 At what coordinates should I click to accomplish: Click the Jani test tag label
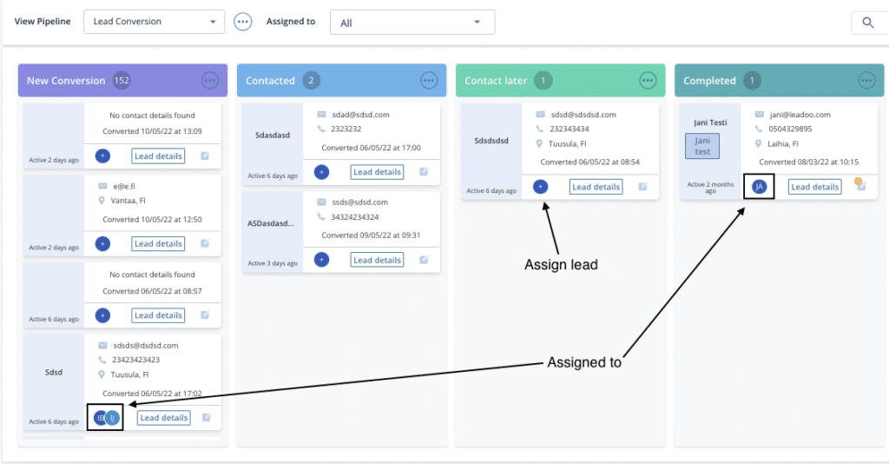[702, 146]
